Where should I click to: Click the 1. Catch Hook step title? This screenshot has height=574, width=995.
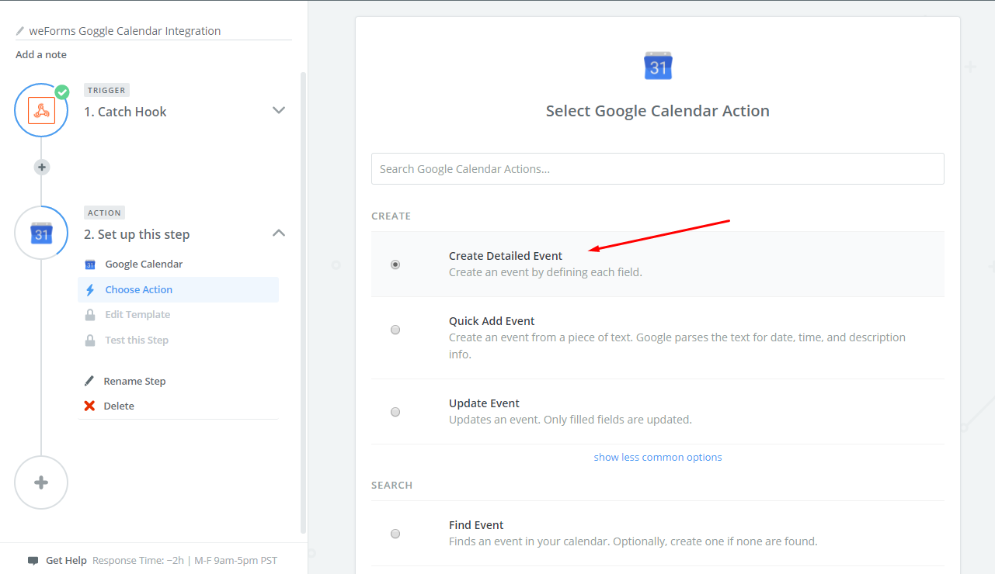tap(125, 112)
